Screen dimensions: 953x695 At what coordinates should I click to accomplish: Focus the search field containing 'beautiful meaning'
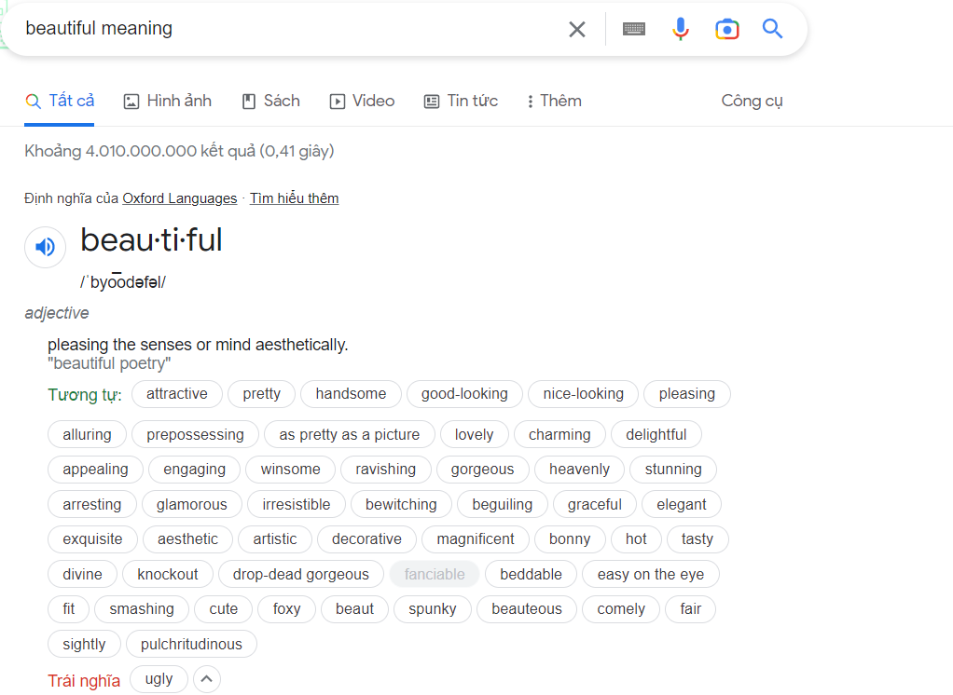285,29
